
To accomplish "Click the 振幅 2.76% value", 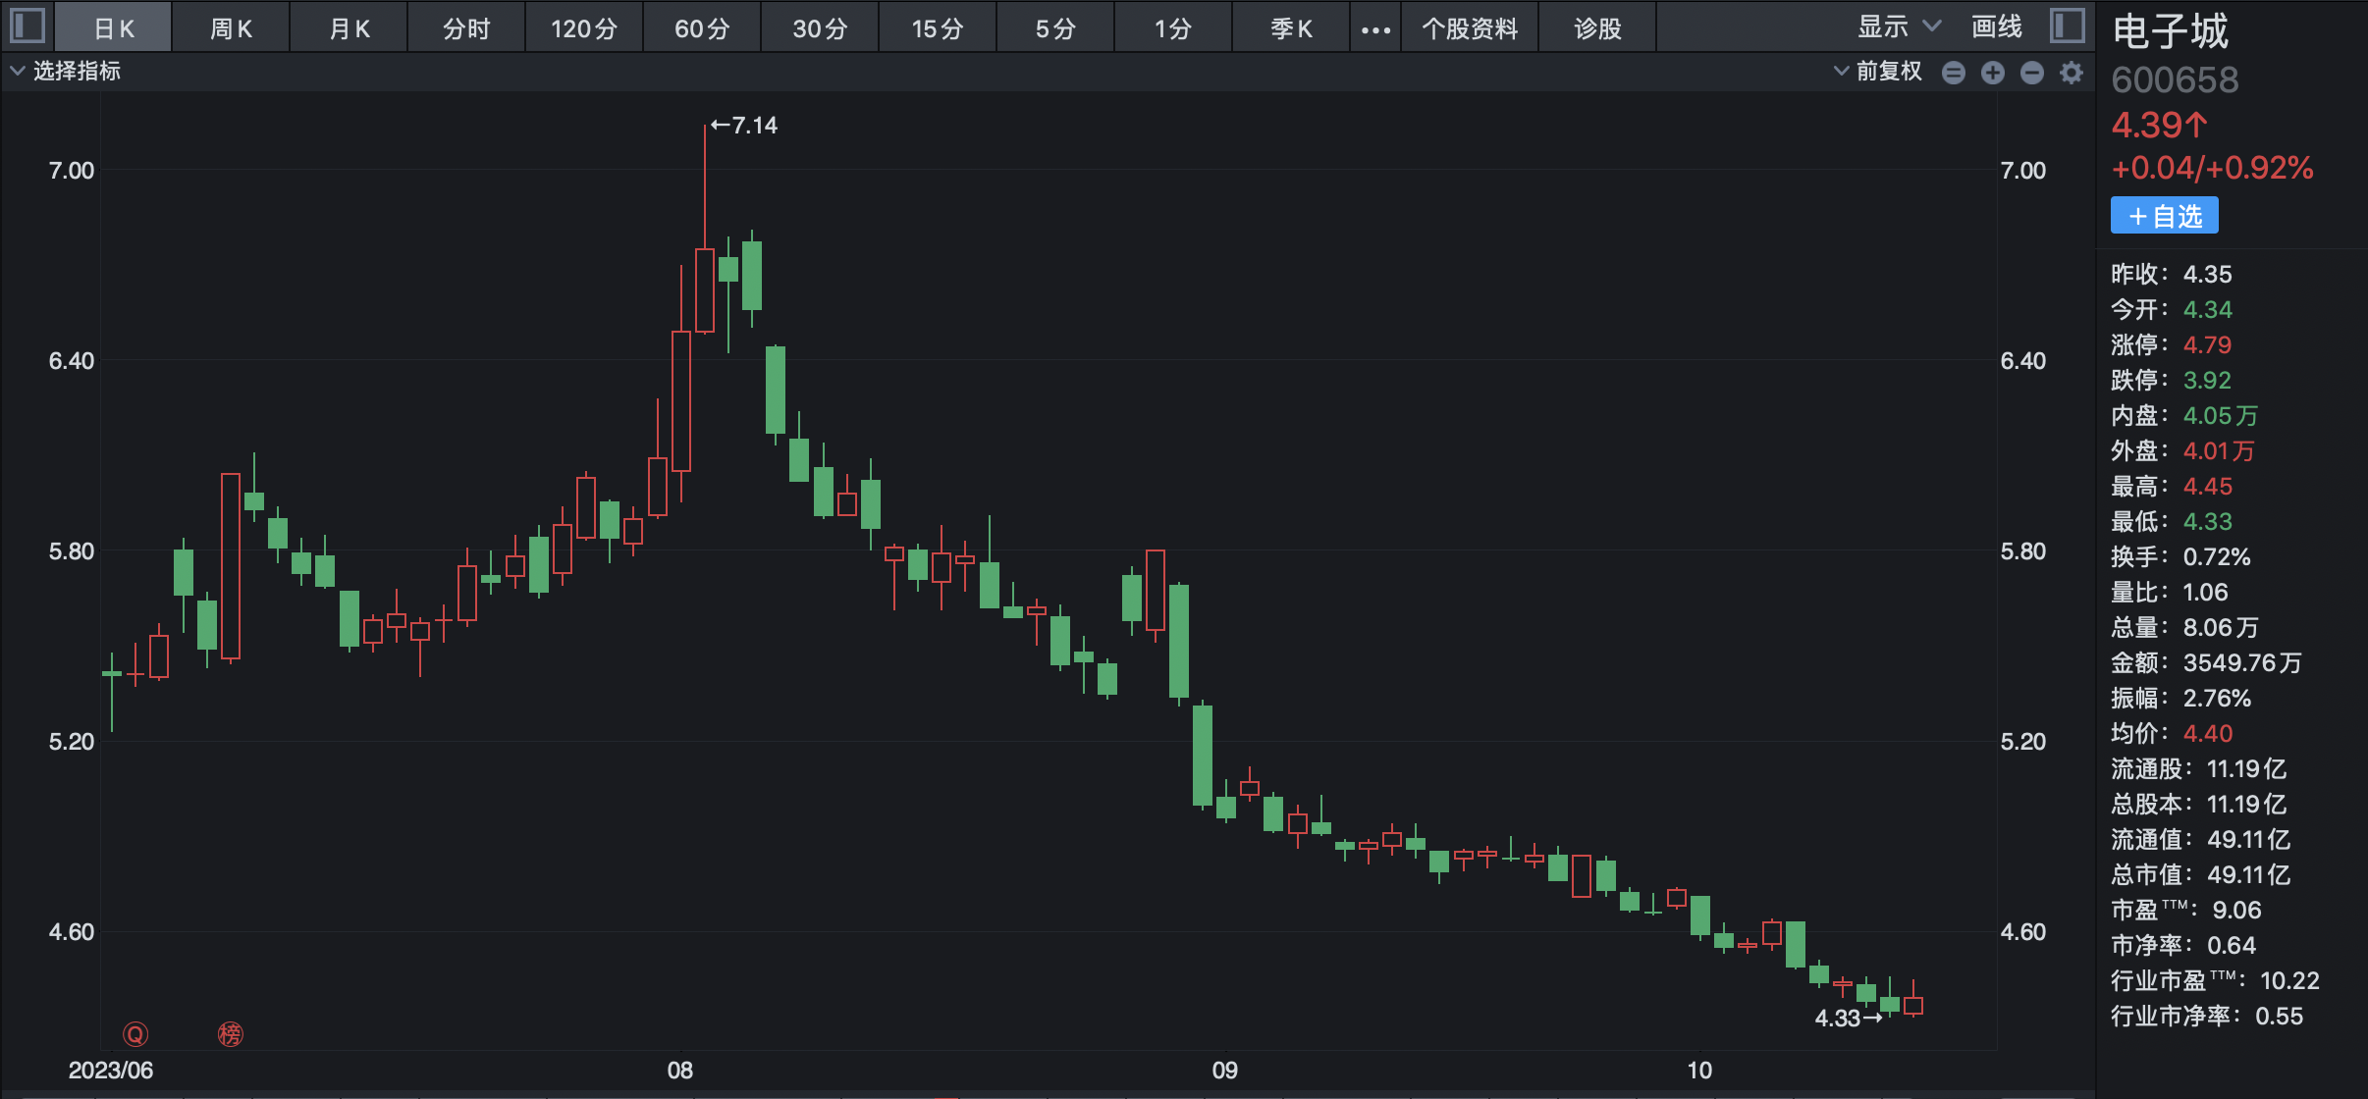I will pyautogui.click(x=2217, y=699).
